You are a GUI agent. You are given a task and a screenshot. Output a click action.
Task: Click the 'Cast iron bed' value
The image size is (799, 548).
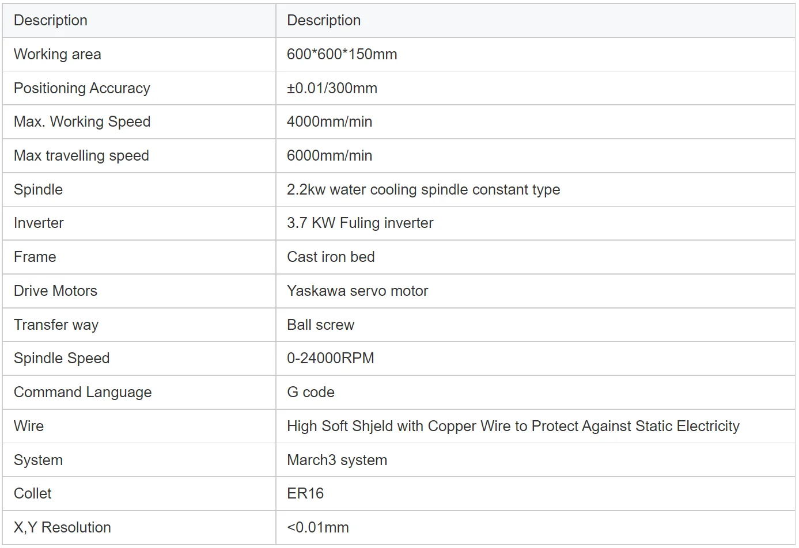[331, 257]
